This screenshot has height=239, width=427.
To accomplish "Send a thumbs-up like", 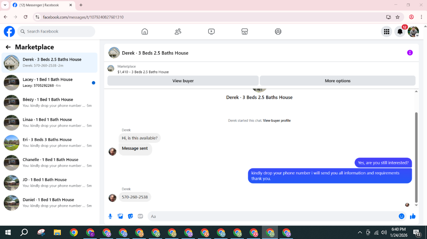I will 412,216.
